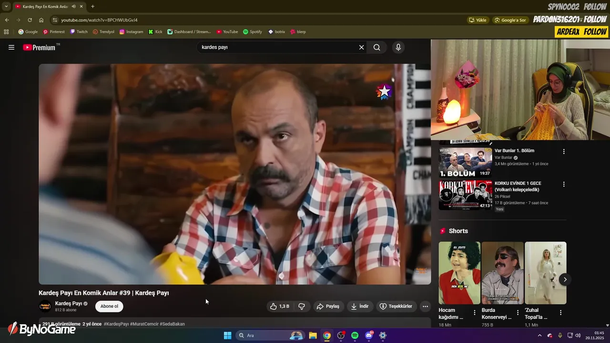Start voice search with microphone icon
This screenshot has width=610, height=343.
(x=398, y=47)
